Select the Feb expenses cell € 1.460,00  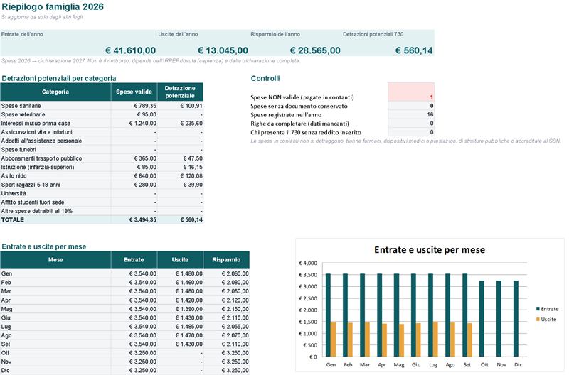tap(180, 282)
